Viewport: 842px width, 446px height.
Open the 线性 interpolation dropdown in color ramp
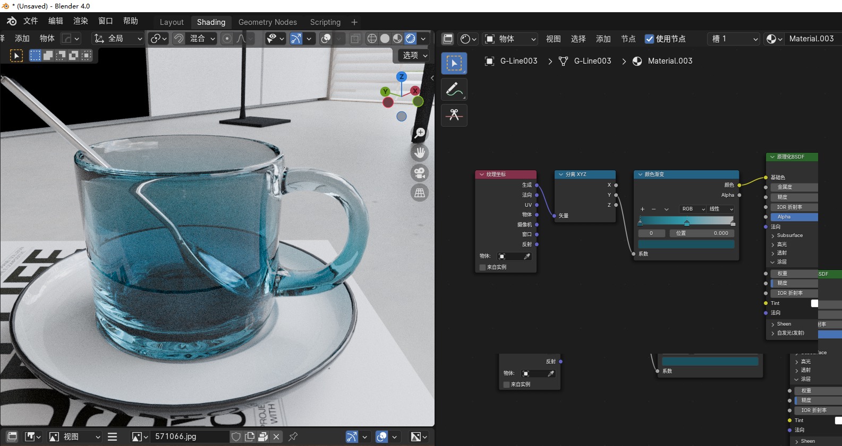click(x=721, y=209)
